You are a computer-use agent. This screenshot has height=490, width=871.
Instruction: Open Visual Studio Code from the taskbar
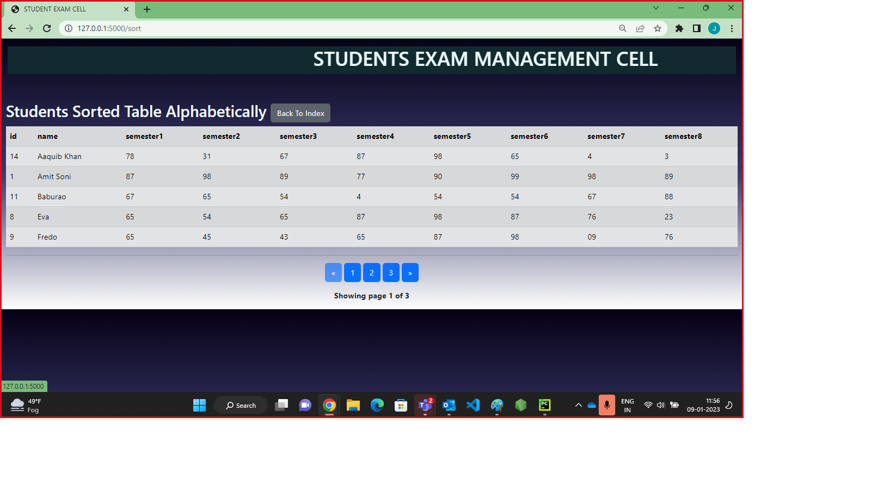point(473,405)
